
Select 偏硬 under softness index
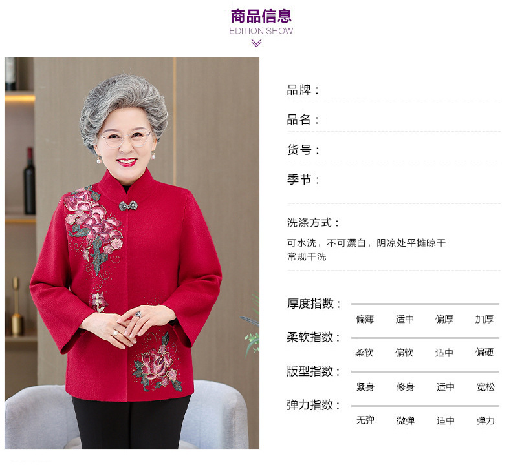pyautogui.click(x=484, y=352)
